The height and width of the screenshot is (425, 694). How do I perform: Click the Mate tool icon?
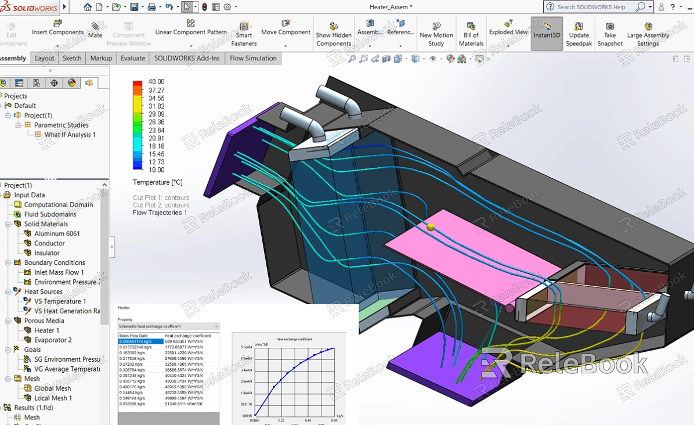(95, 27)
